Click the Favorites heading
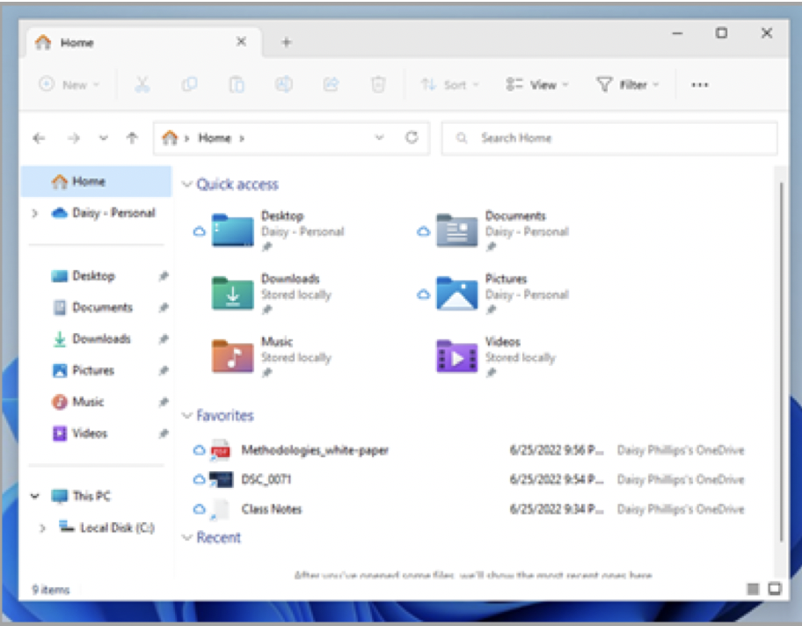 click(225, 415)
